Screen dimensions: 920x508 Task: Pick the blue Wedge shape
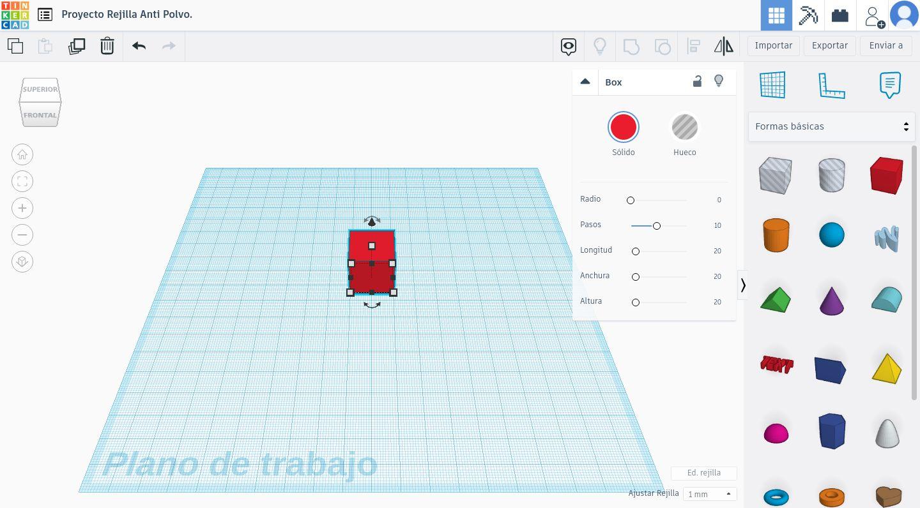tap(831, 370)
